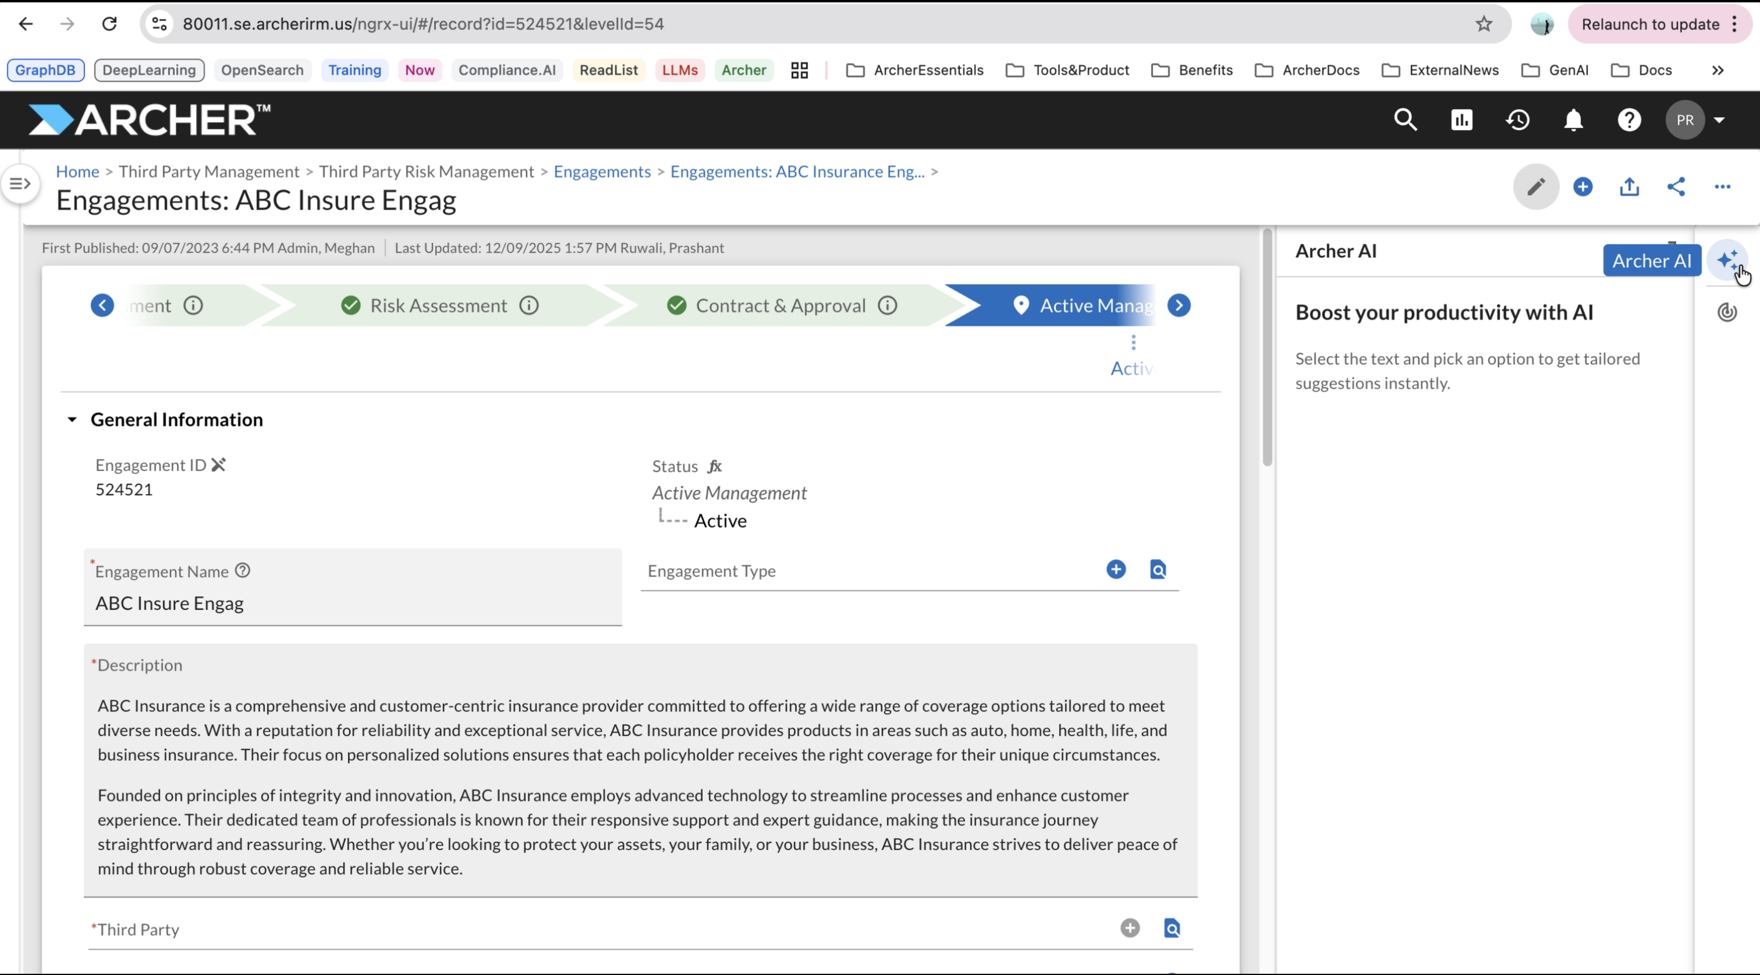Edit the record using the pencil icon
Viewport: 1760px width, 975px height.
click(x=1535, y=186)
